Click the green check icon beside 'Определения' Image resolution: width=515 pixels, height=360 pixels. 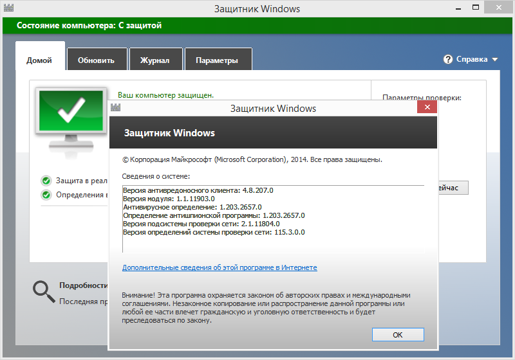click(46, 195)
